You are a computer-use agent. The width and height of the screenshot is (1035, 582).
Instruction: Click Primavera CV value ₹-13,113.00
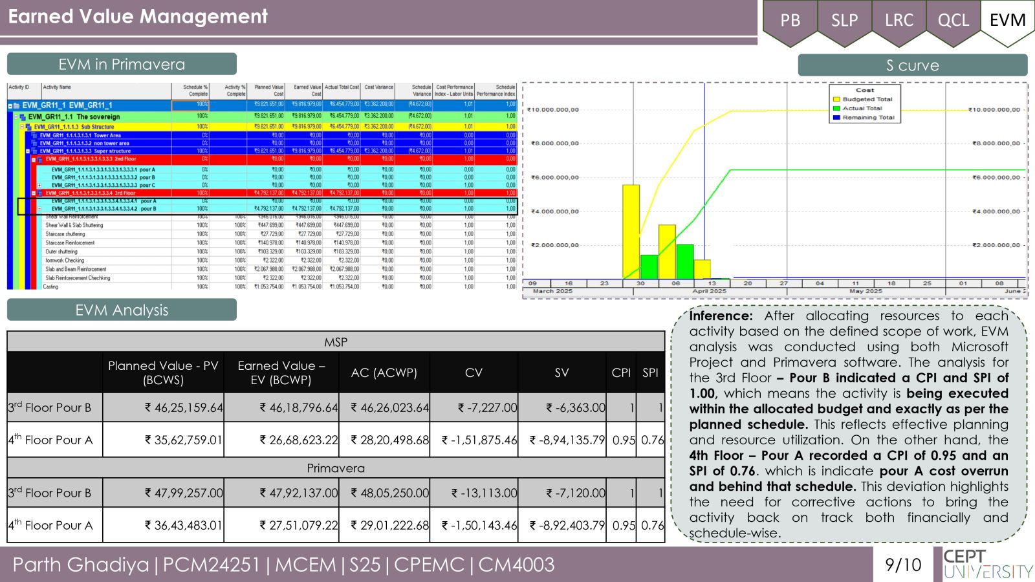(x=484, y=493)
